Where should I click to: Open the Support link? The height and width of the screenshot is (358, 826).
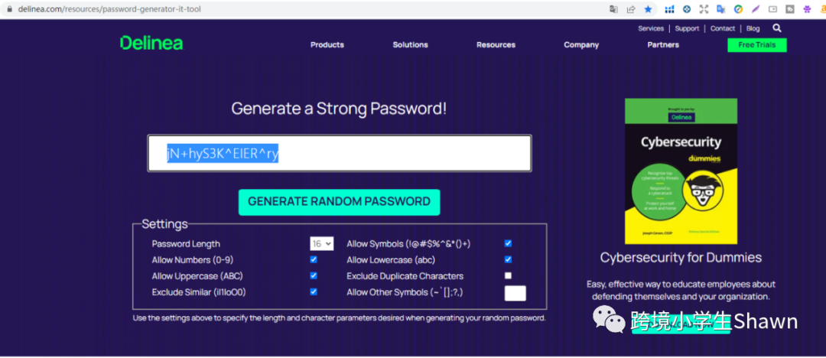[x=687, y=28]
